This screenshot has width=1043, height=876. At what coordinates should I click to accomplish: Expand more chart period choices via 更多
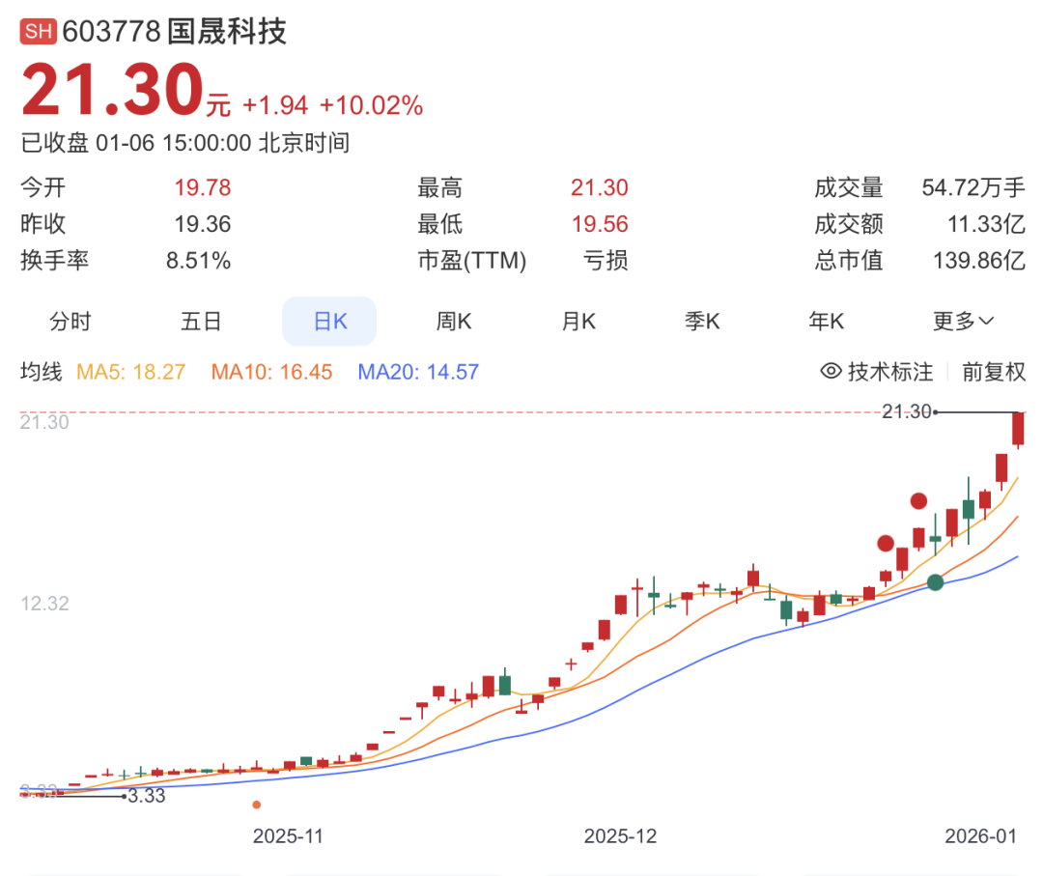(963, 321)
